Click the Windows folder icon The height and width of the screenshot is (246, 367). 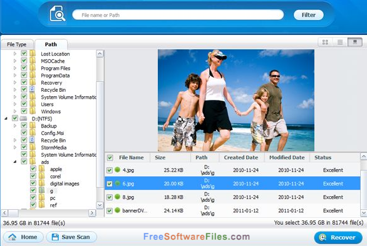click(33, 111)
